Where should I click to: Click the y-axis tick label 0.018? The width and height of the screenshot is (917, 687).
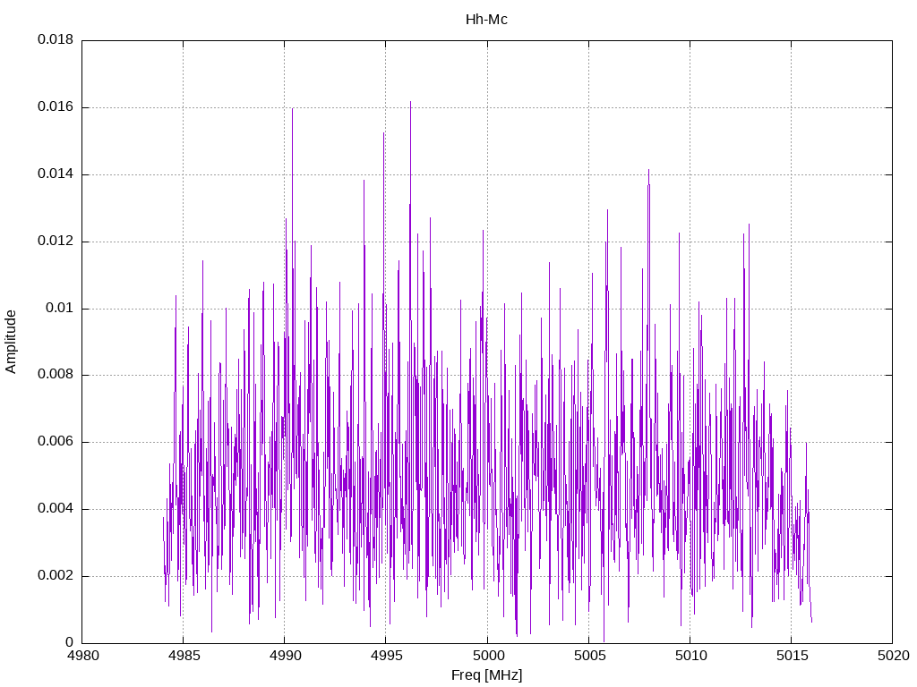coord(56,39)
